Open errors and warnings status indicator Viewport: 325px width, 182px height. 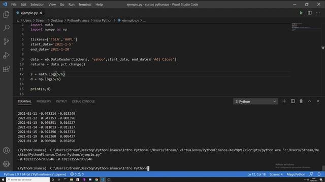click(77, 174)
